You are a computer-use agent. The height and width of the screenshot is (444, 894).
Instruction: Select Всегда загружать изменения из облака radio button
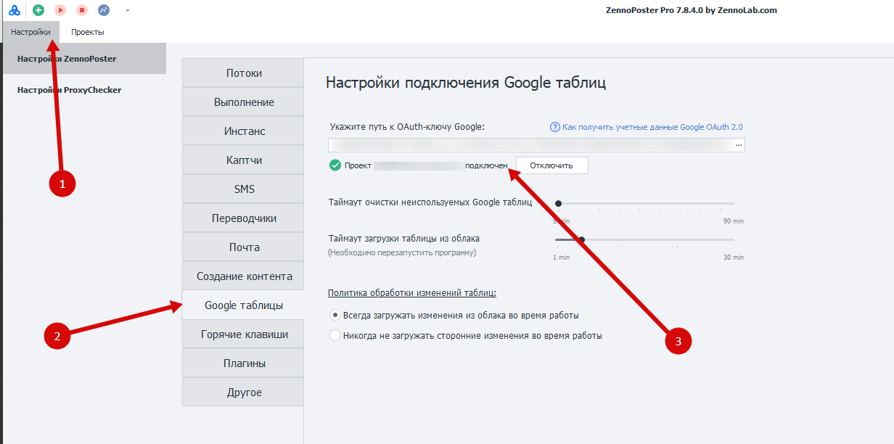[x=335, y=316]
